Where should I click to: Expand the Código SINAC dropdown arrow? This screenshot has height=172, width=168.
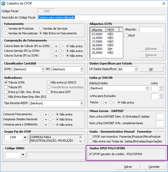click(x=23, y=154)
